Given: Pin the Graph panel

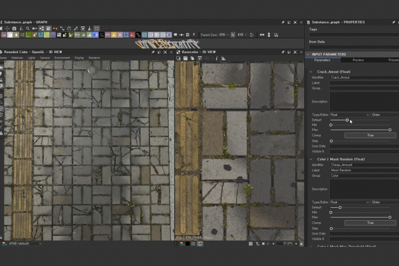Looking at the screenshot, I should tap(283, 22).
